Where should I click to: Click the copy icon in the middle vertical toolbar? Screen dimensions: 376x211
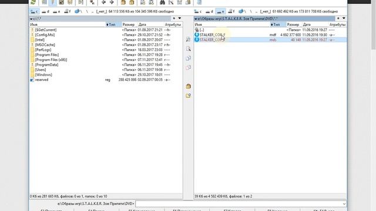tap(188, 58)
